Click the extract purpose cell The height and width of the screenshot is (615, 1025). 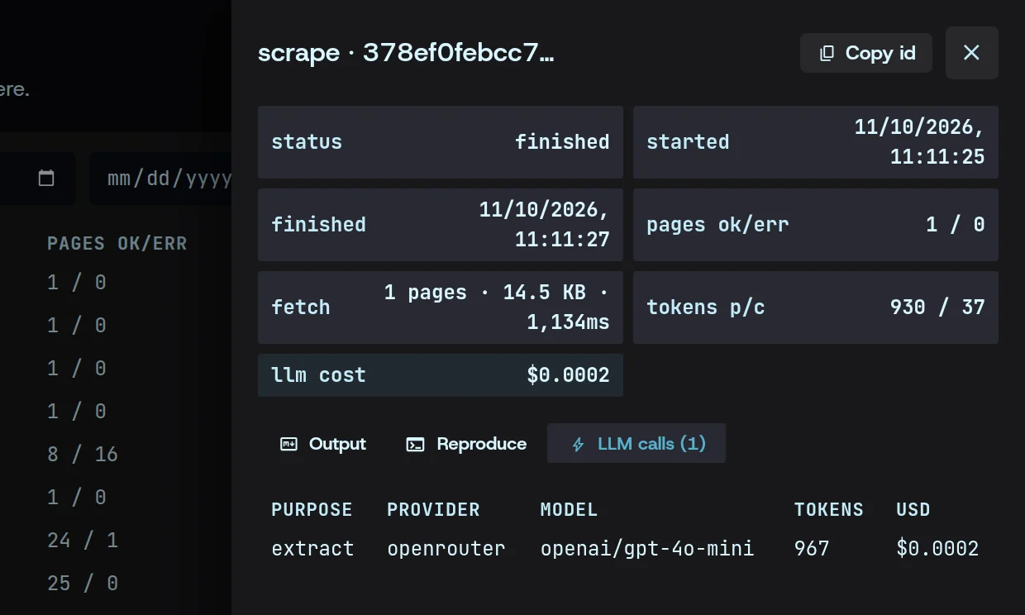[x=312, y=548]
